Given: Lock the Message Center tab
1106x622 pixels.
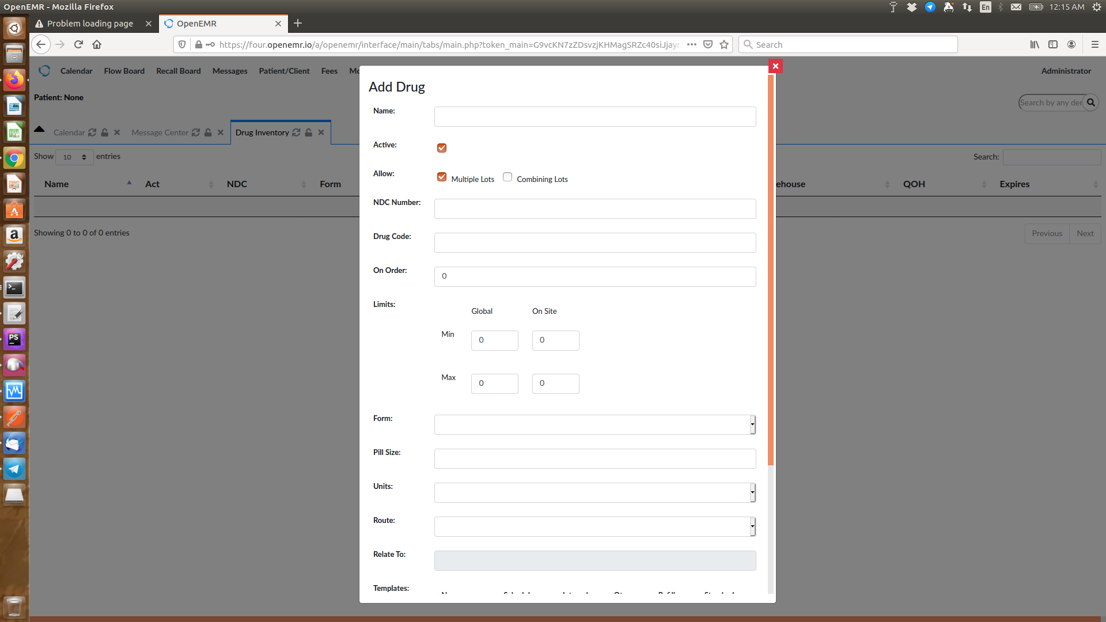Looking at the screenshot, I should tap(208, 132).
